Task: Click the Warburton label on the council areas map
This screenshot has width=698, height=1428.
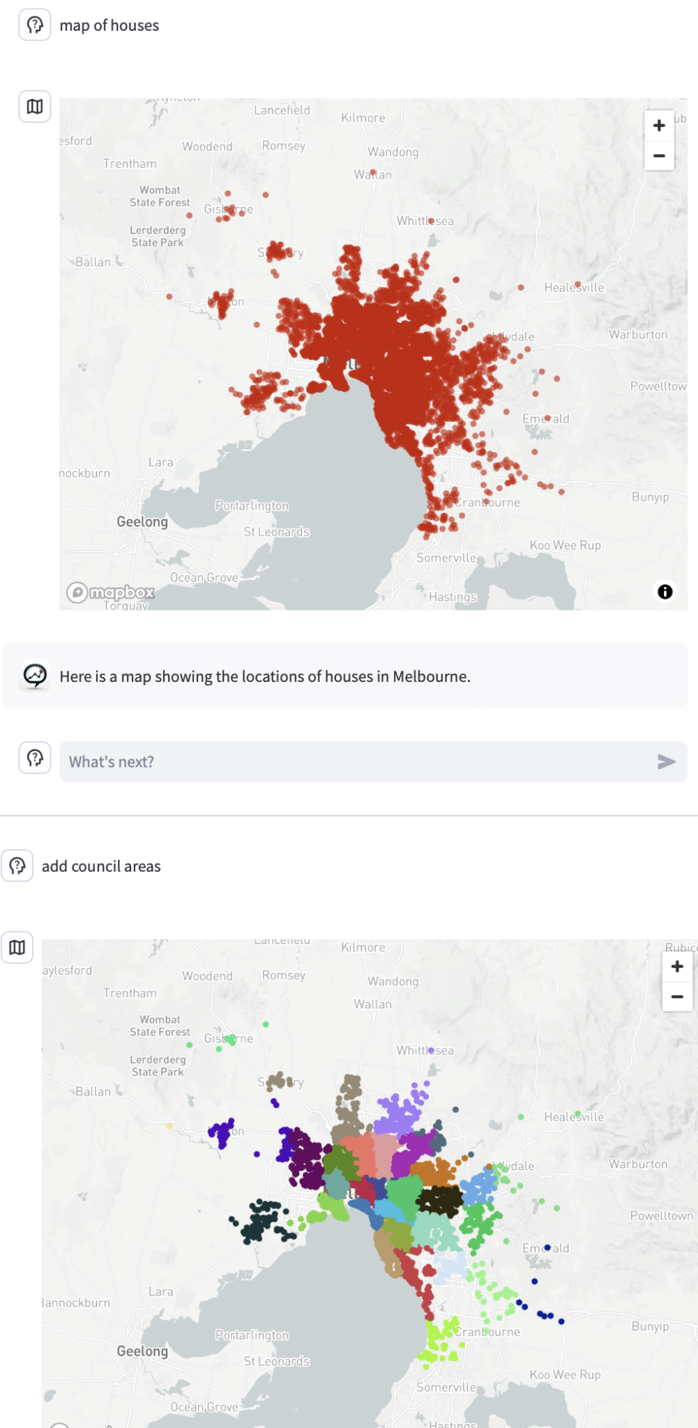Action: (638, 1164)
